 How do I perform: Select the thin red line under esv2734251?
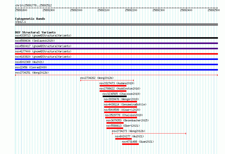tap(116, 75)
